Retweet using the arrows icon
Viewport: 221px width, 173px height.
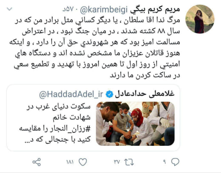pyautogui.click(x=129, y=162)
